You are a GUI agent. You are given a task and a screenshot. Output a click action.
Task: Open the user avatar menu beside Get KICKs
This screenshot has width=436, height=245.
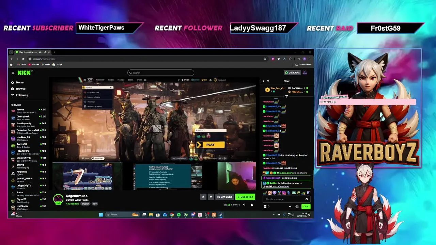pyautogui.click(x=305, y=72)
